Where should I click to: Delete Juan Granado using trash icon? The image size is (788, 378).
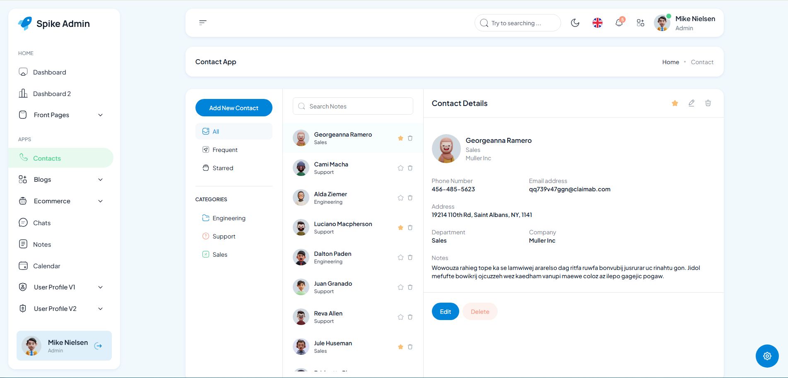click(410, 287)
